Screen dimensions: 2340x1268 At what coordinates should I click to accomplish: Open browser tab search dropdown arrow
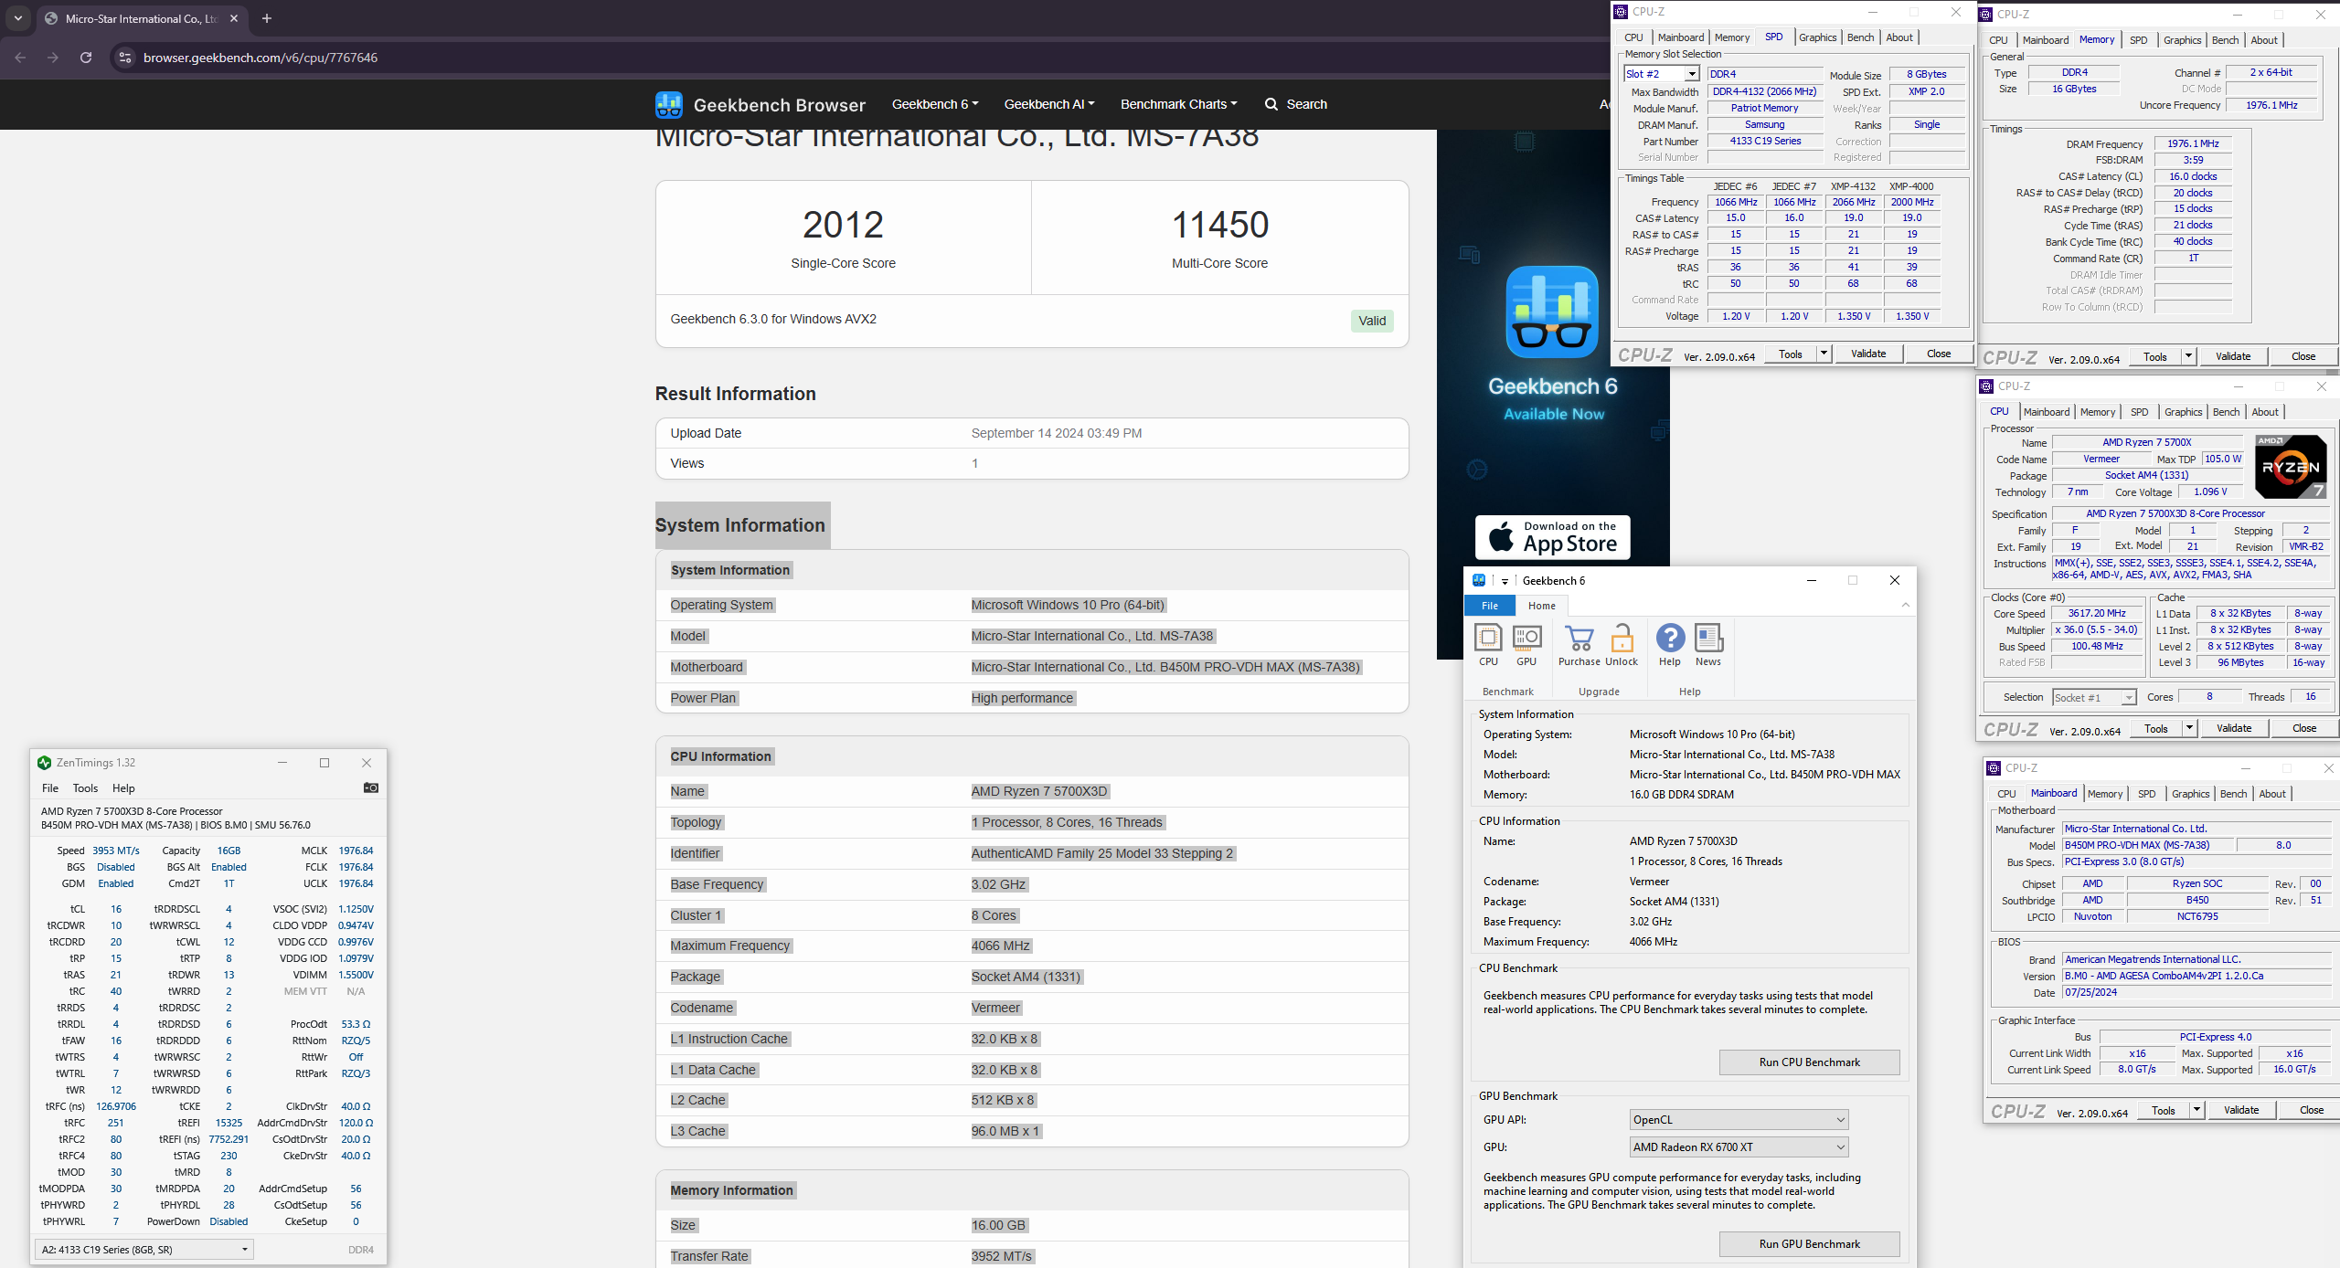coord(18,18)
